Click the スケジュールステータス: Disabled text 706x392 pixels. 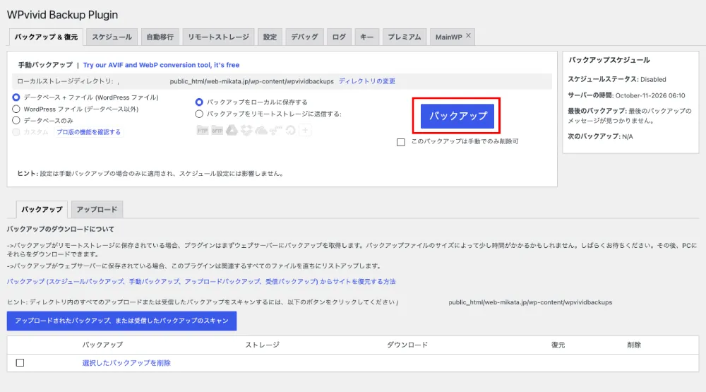[x=617, y=79]
